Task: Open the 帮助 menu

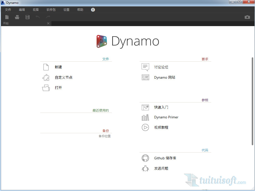Action: pos(80,10)
